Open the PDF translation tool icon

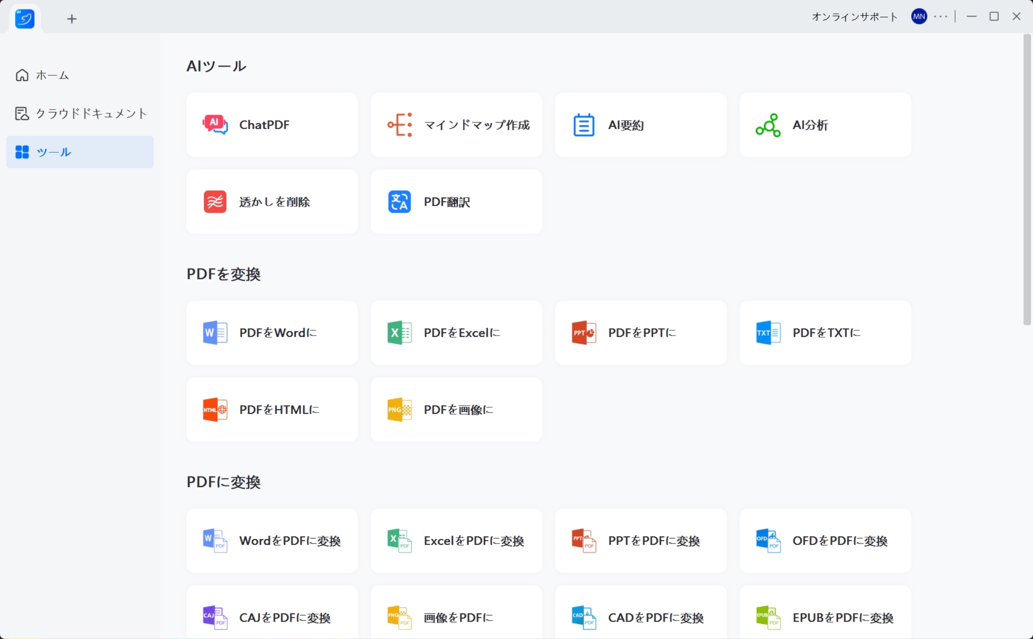tap(400, 202)
